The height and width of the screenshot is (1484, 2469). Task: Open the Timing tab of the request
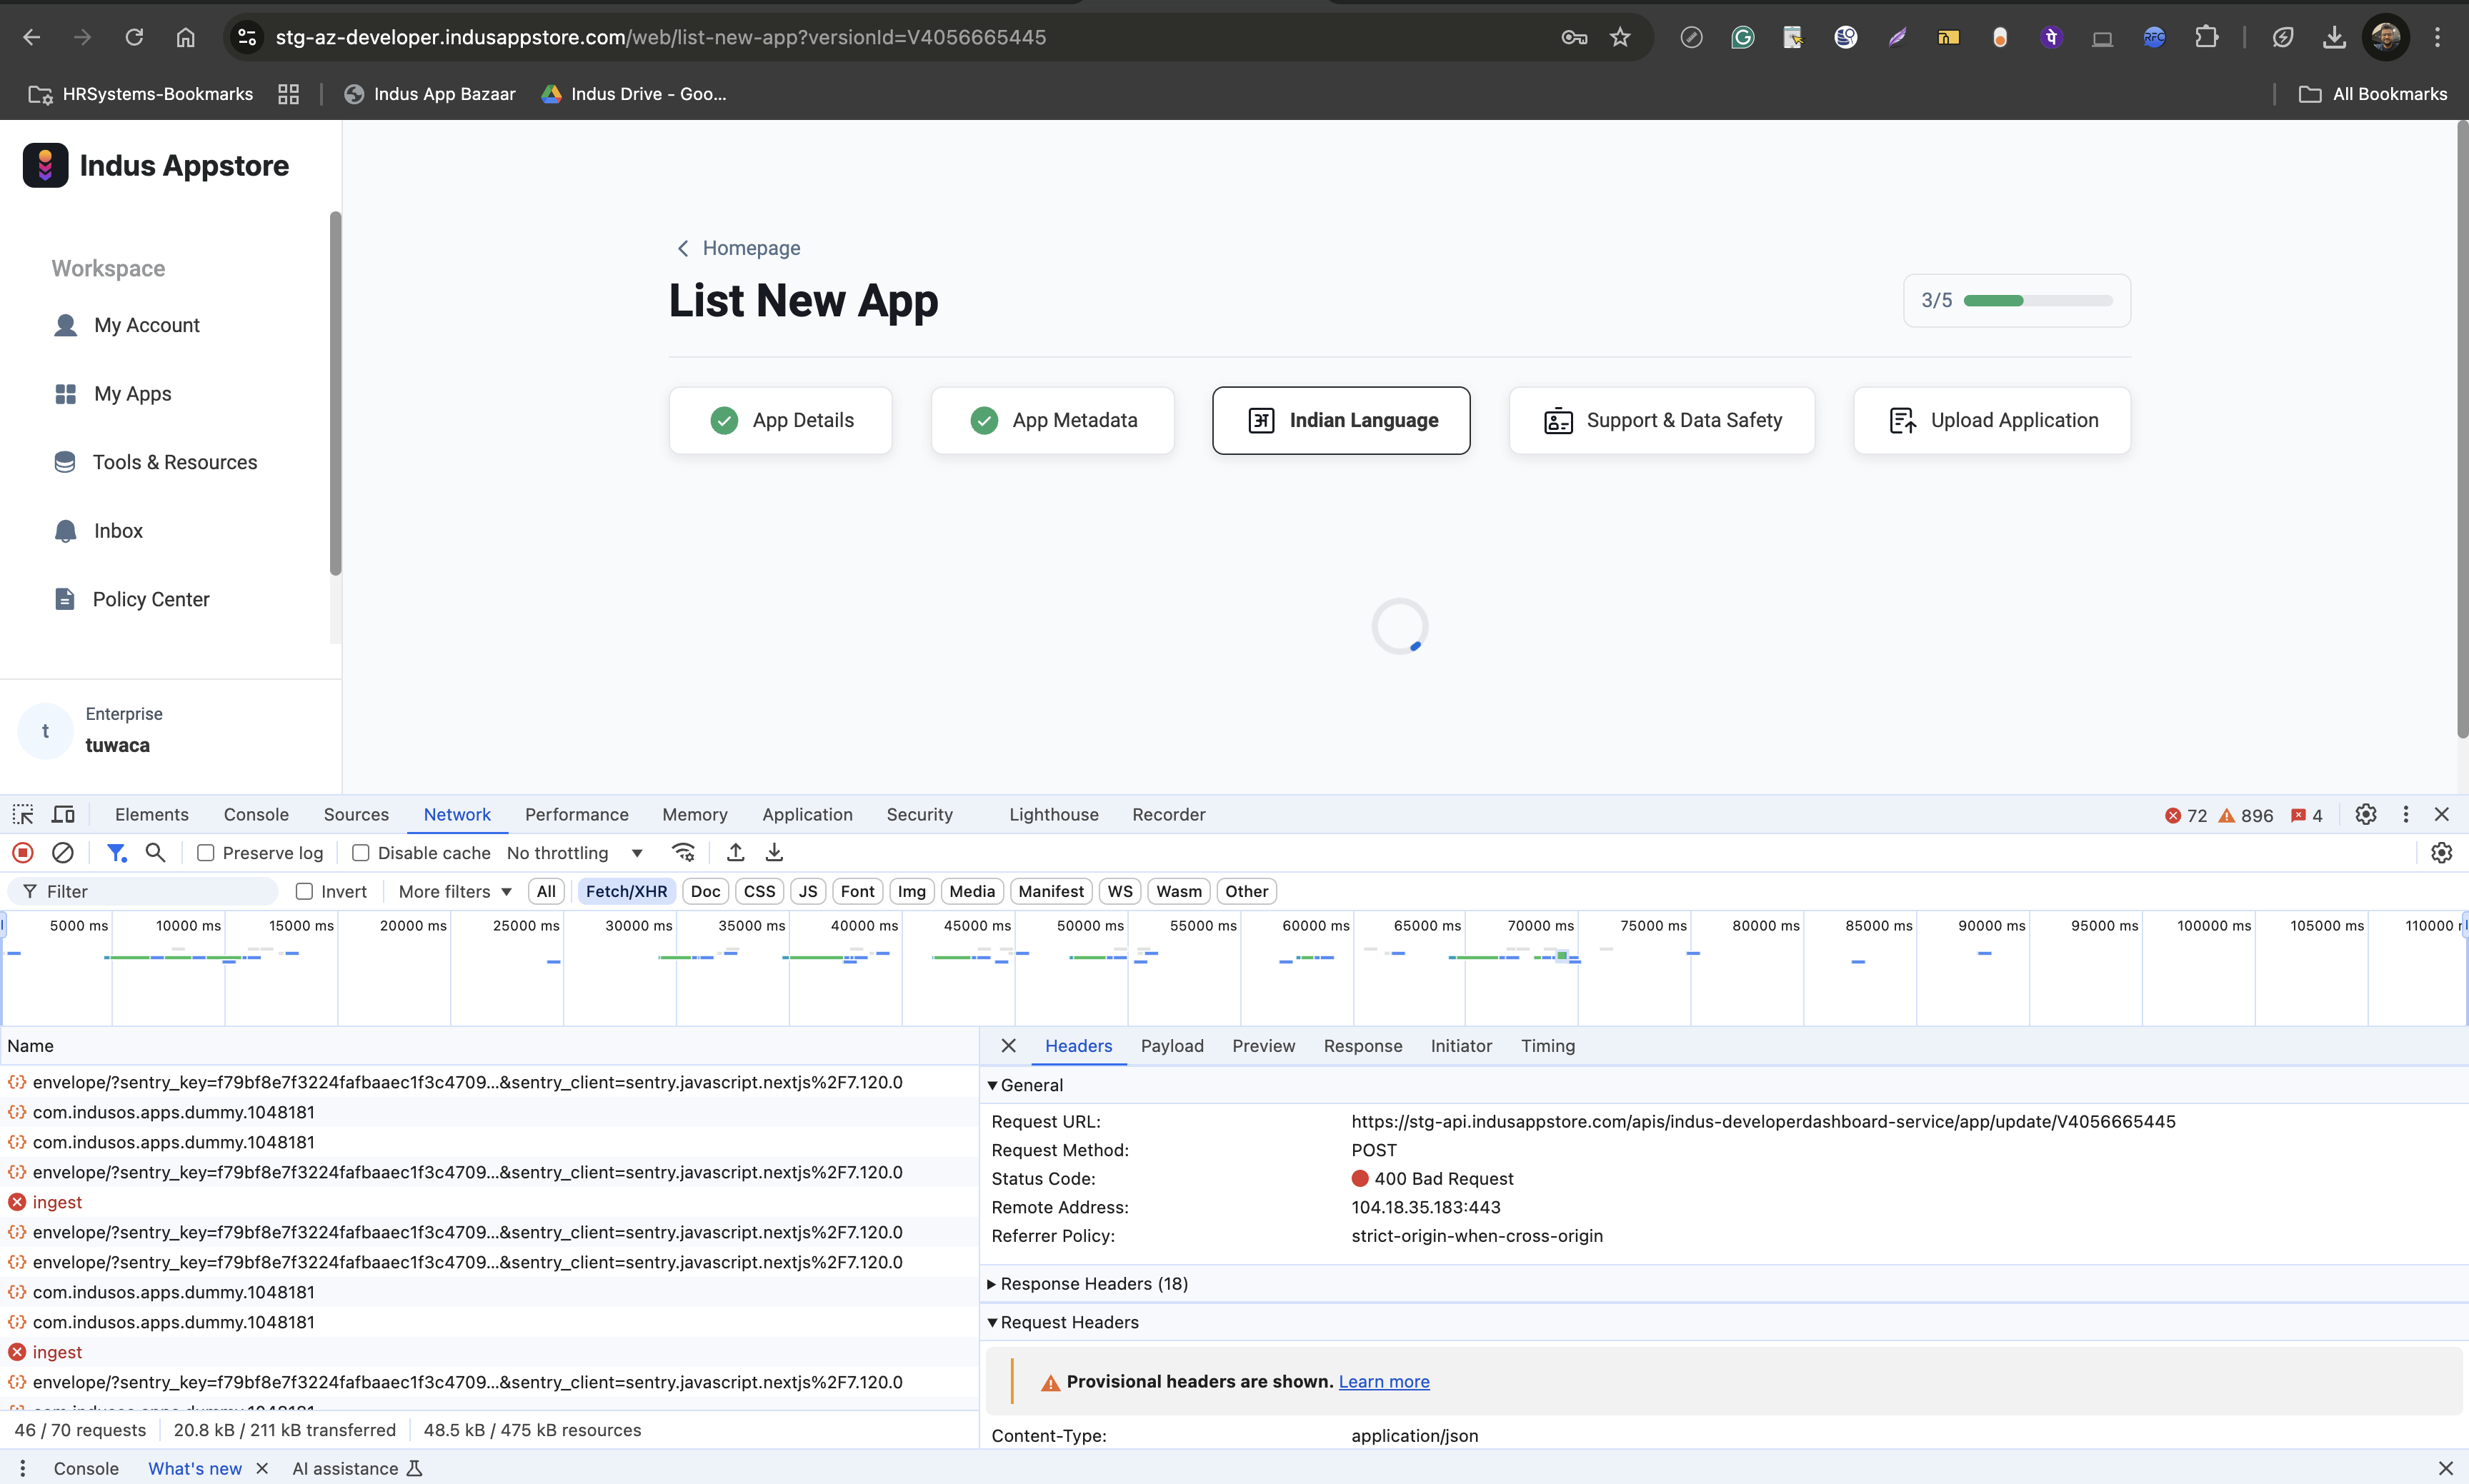(1547, 1045)
